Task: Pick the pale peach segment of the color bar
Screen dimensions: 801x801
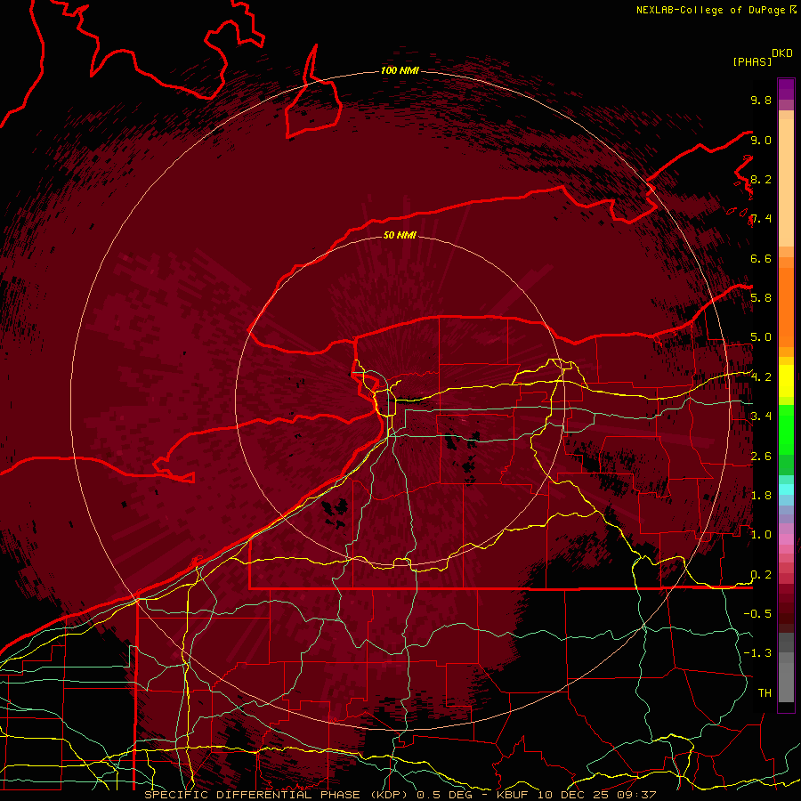Action: pyautogui.click(x=786, y=182)
